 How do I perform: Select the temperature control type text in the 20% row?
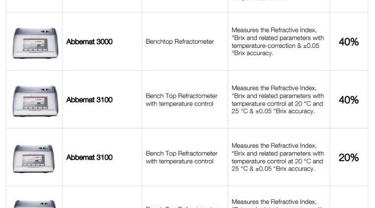[181, 158]
